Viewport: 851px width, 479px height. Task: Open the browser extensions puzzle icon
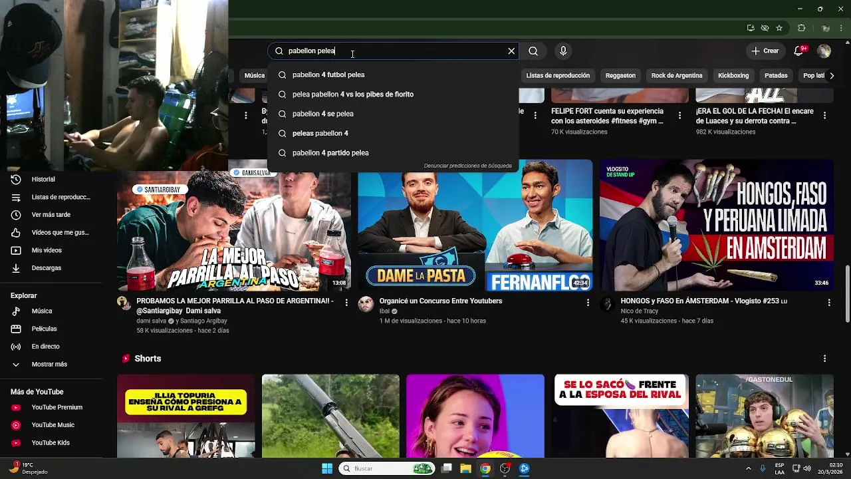(801, 28)
